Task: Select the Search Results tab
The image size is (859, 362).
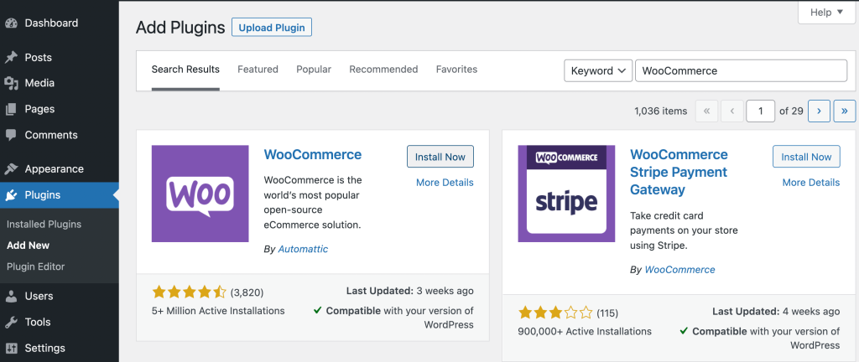Action: point(185,70)
